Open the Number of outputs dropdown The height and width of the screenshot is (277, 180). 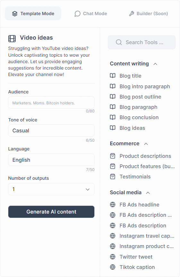coord(51,189)
